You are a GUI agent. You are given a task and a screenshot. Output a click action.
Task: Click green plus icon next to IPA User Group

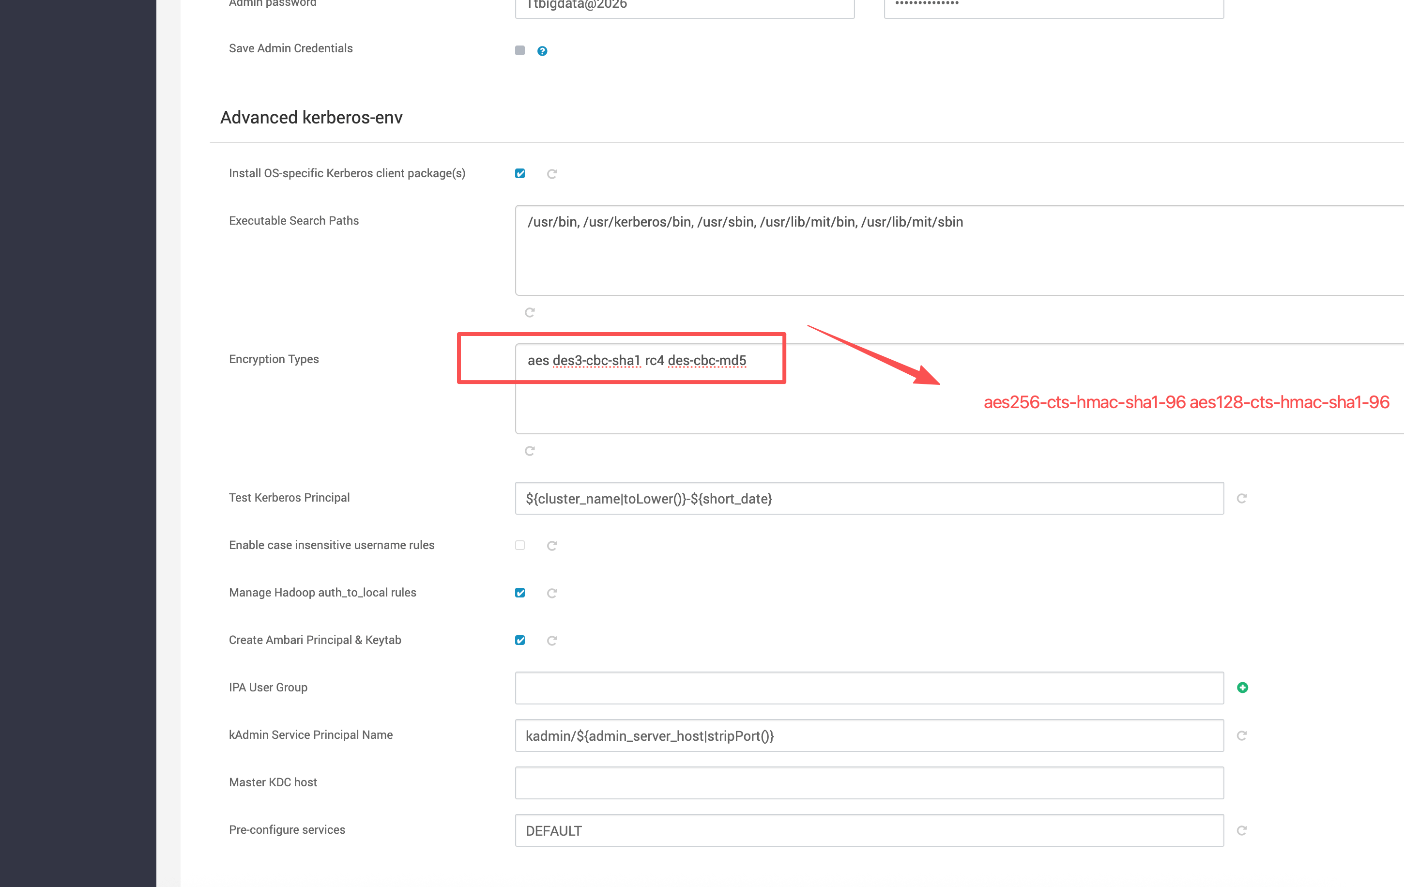click(x=1242, y=688)
